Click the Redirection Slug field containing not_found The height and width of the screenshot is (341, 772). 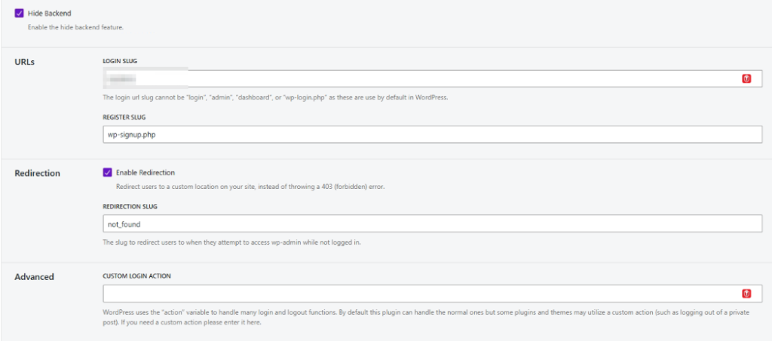click(x=432, y=224)
